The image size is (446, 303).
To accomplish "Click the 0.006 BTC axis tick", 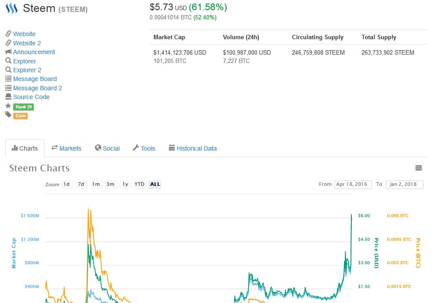I will 398,215.
